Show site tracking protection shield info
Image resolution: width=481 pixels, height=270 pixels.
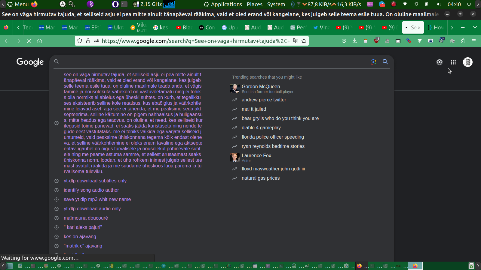[80, 41]
